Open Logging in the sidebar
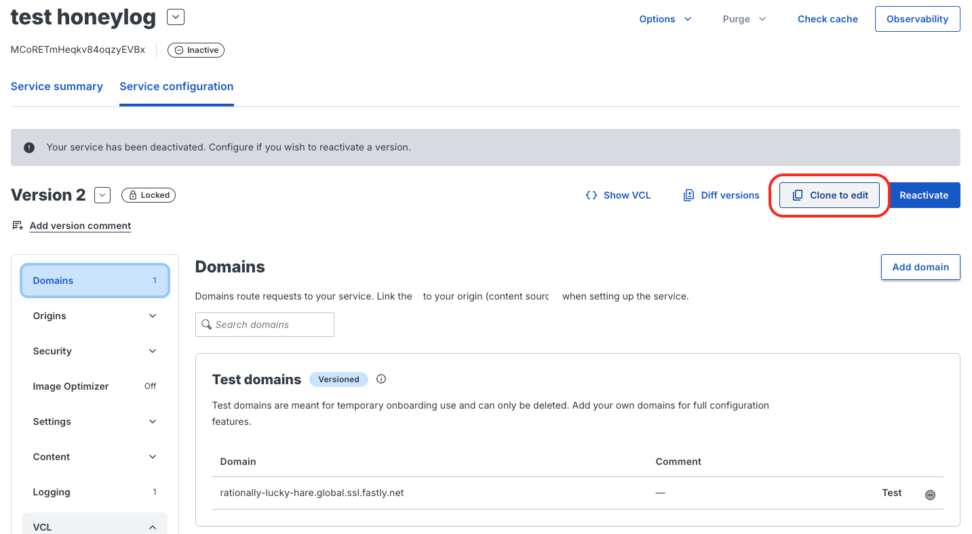Screen dimensions: 972x534 click(x=95, y=492)
